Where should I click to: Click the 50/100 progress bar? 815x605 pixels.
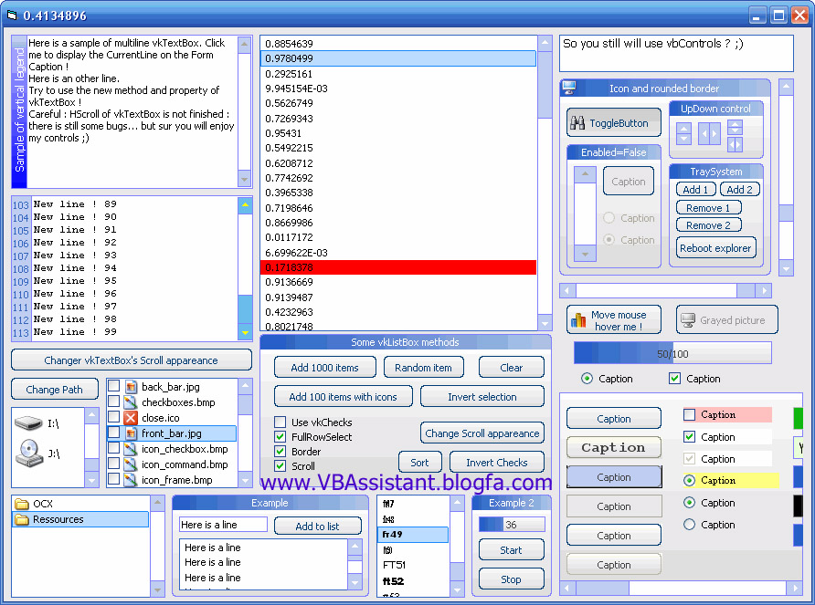click(x=672, y=353)
